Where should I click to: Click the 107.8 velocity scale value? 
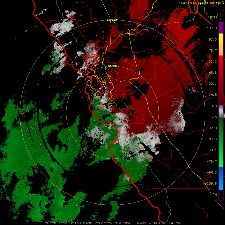[x=212, y=28]
